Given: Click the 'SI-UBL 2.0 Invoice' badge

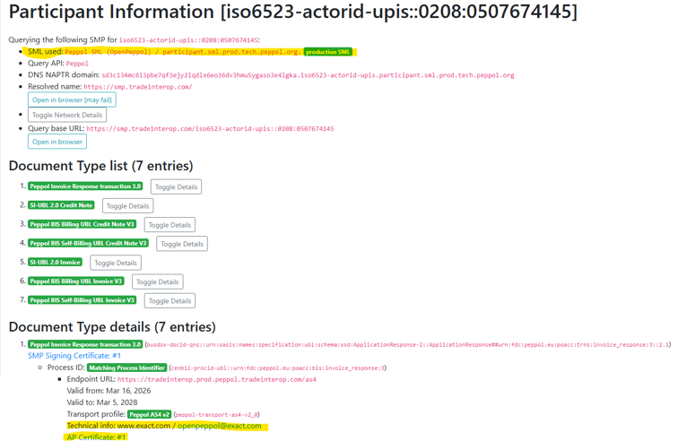Looking at the screenshot, I should [55, 263].
